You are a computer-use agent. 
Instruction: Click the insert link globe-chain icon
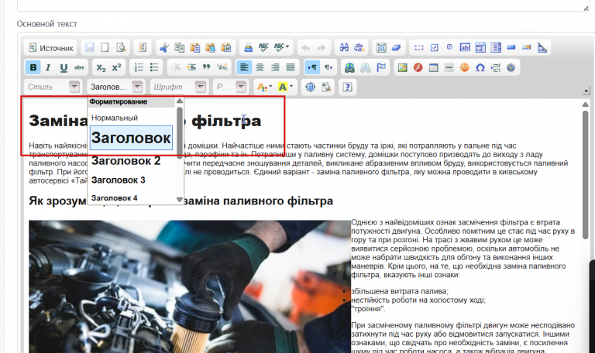click(x=349, y=67)
